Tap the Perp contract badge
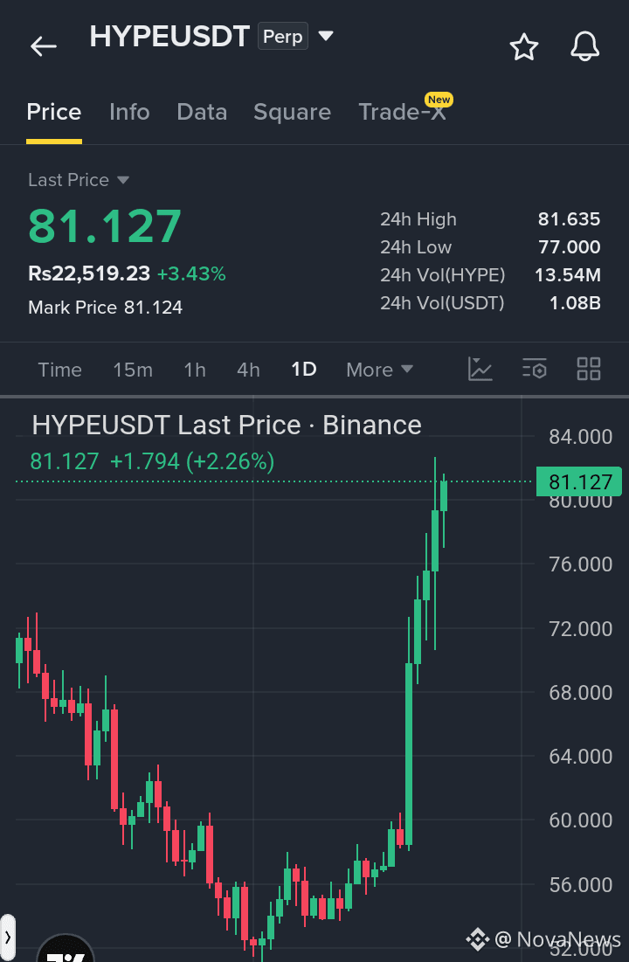This screenshot has height=962, width=629. [283, 37]
